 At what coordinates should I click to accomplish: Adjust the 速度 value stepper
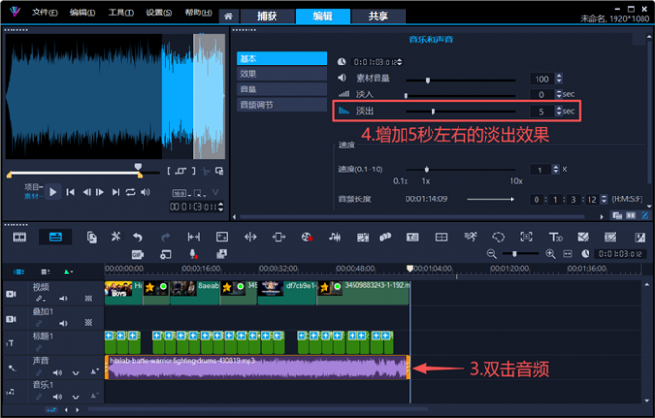[555, 170]
